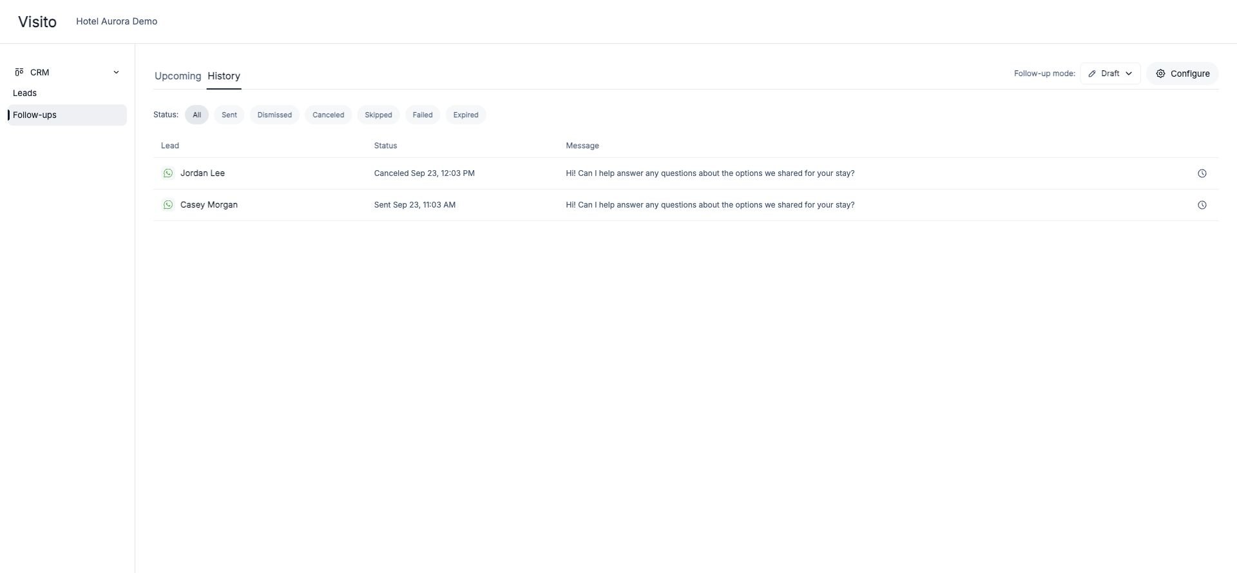Screen dimensions: 1237x573
Task: Filter status by Failed
Action: click(423, 115)
